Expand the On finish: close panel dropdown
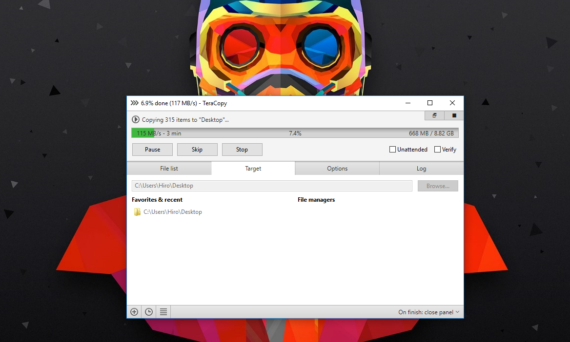 (x=429, y=312)
